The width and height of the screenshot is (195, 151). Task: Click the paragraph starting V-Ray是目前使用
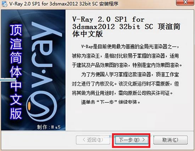(127, 56)
